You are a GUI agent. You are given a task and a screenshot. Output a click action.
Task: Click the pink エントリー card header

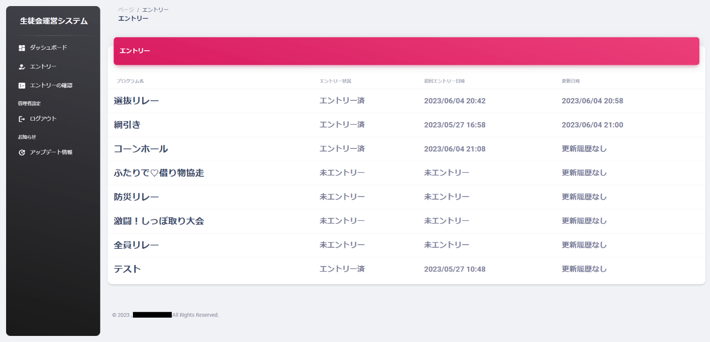click(406, 51)
